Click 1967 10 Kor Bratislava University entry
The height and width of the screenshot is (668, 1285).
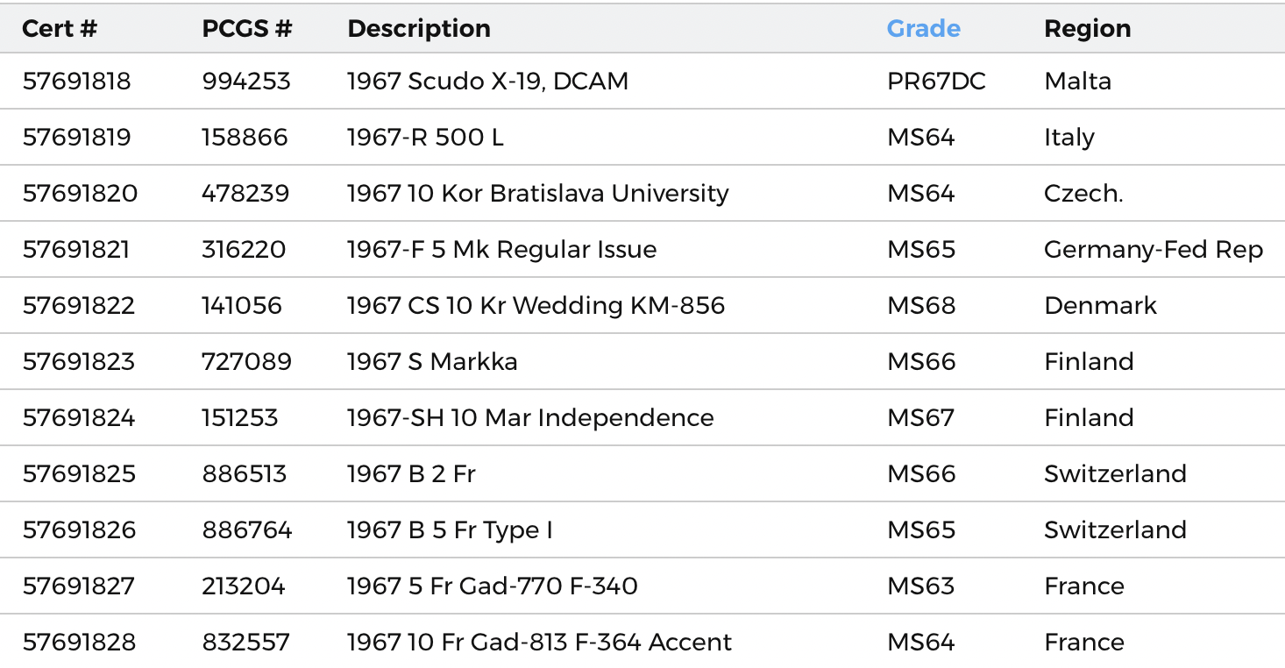[537, 194]
